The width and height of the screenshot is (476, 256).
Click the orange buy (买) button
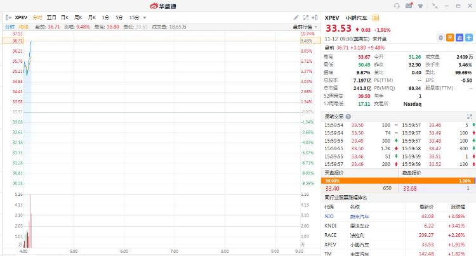450,37
